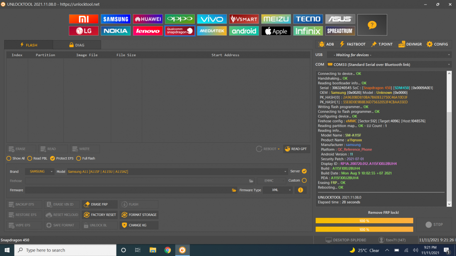Click the log panel vertical scrollbar
Viewport: 456px width, 256px height.
point(449,139)
